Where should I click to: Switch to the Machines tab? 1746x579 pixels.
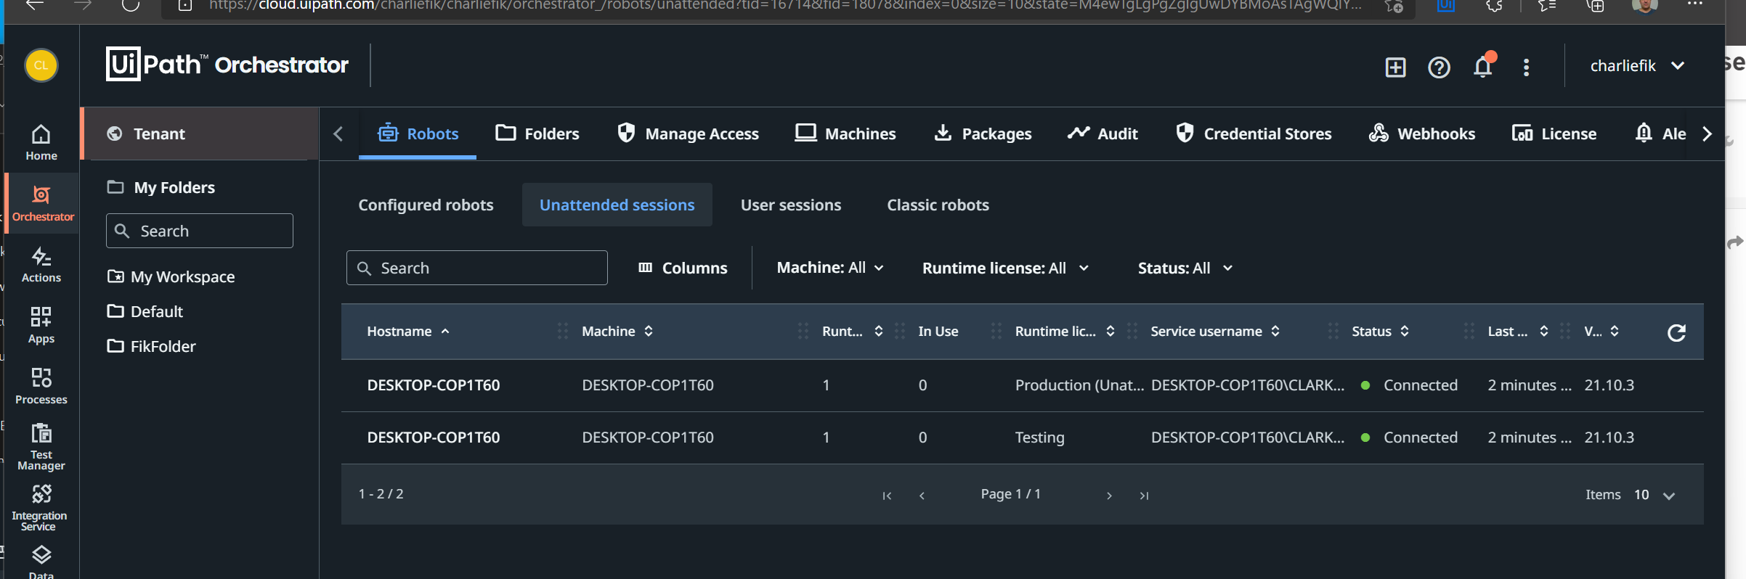[845, 134]
